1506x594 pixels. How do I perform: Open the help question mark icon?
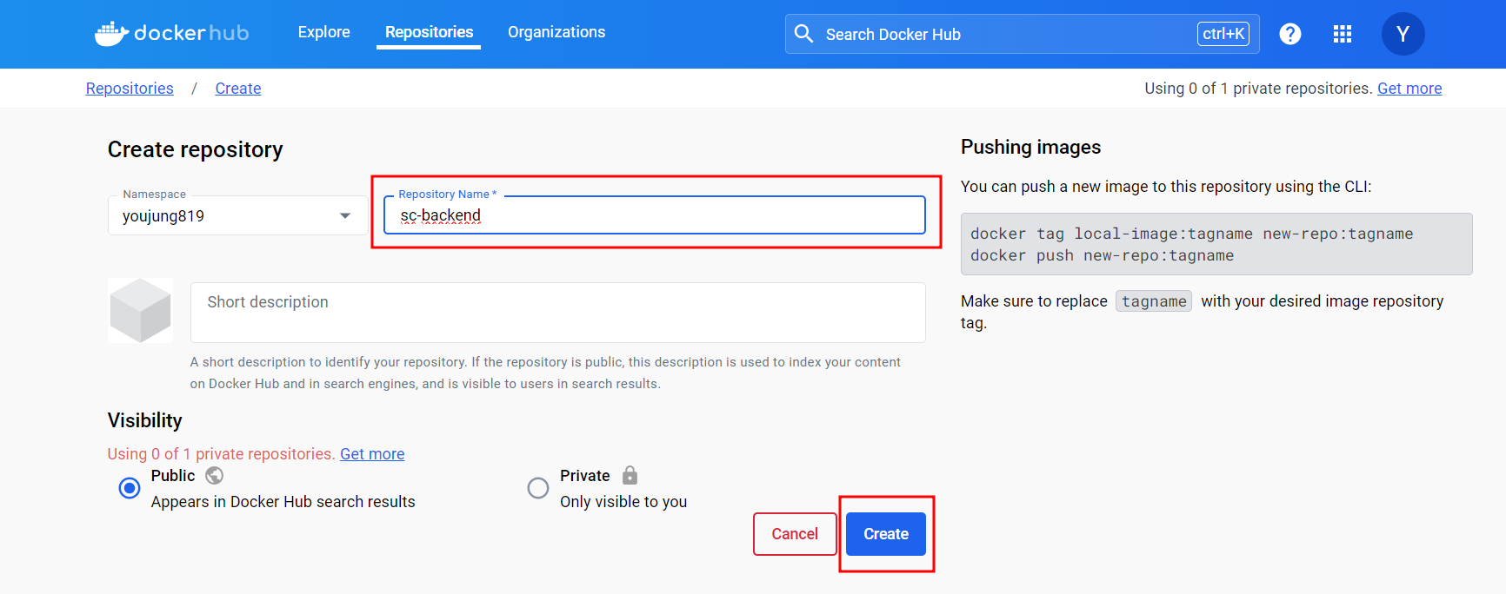pos(1290,34)
